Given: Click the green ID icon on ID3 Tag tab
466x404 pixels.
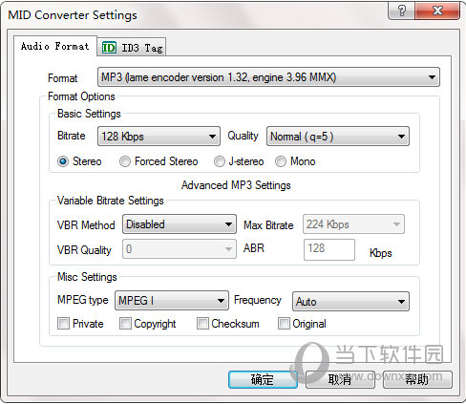Looking at the screenshot, I should [x=109, y=48].
